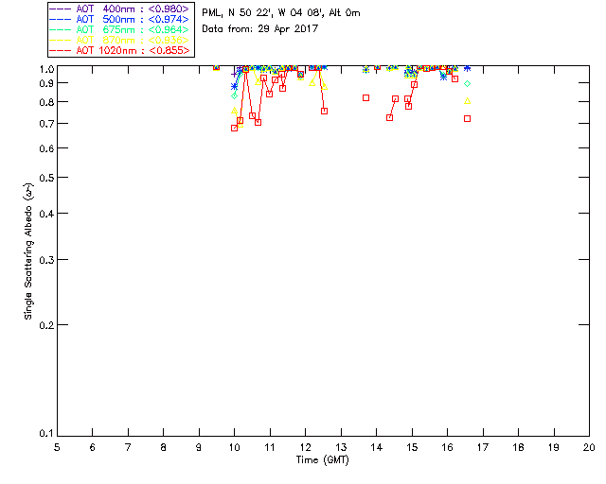Click the 'AOT 675nm' legend label
The image size is (606, 484).
coord(105,29)
